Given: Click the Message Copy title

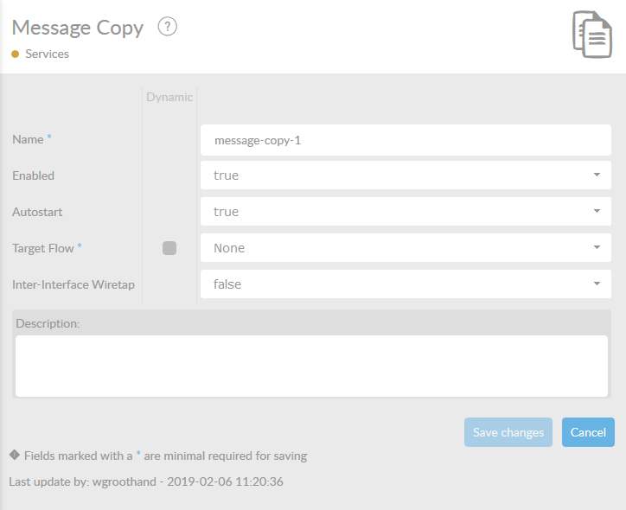Looking at the screenshot, I should (x=78, y=28).
